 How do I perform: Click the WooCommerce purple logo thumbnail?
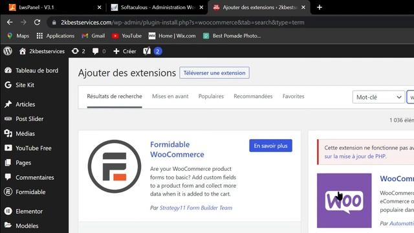(344, 201)
